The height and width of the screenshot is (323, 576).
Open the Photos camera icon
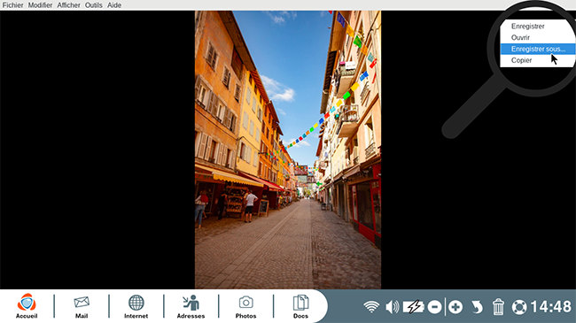click(245, 305)
